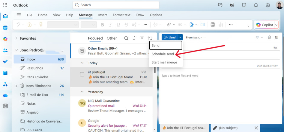Viewport: 284px width, 132px height.
Task: Expand the ribbon with the chevron
Action: click(248, 26)
